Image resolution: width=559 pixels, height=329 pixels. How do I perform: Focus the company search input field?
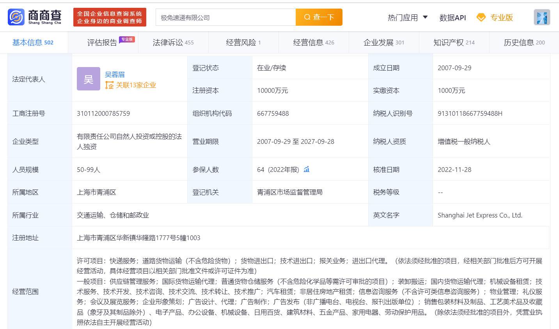pos(225,18)
